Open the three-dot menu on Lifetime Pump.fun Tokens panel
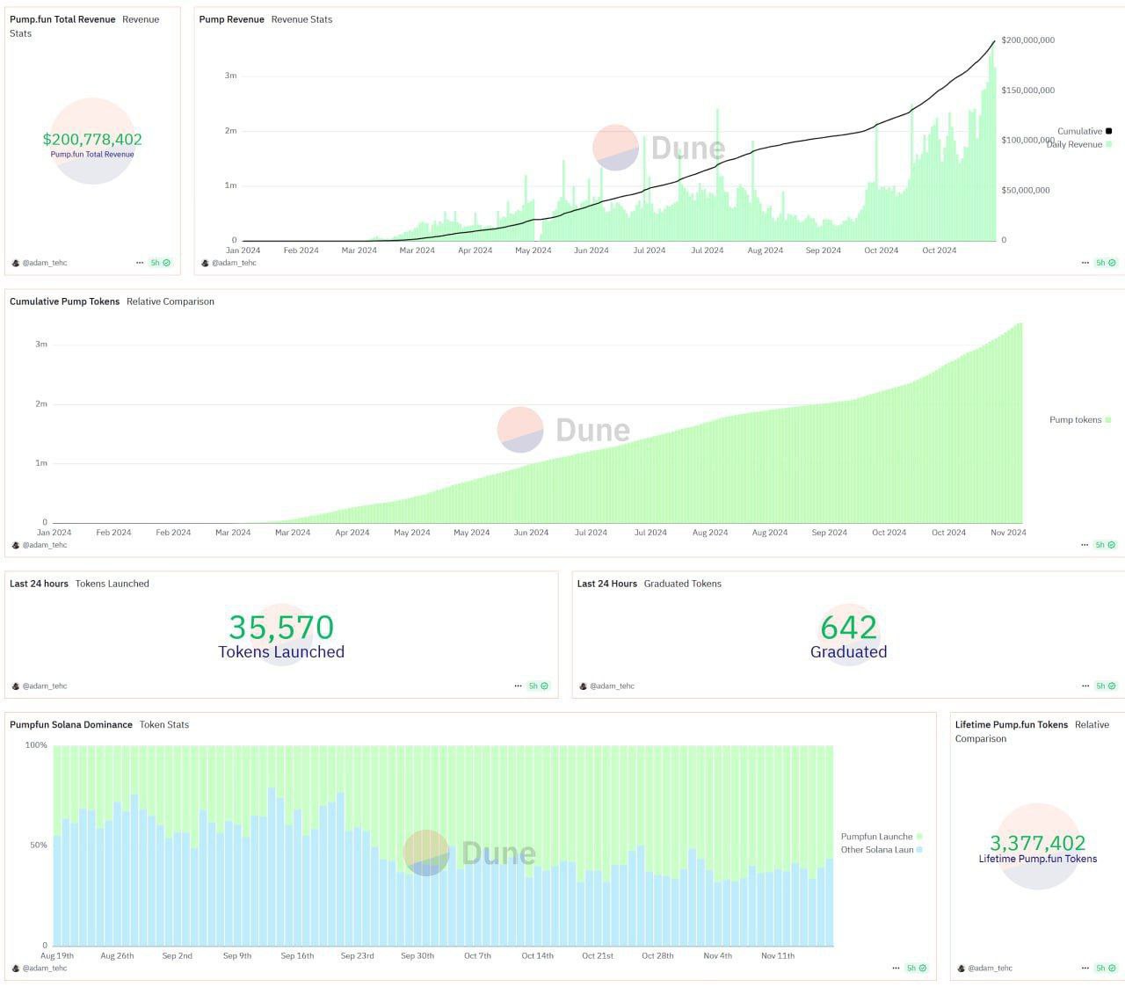 tap(1086, 968)
